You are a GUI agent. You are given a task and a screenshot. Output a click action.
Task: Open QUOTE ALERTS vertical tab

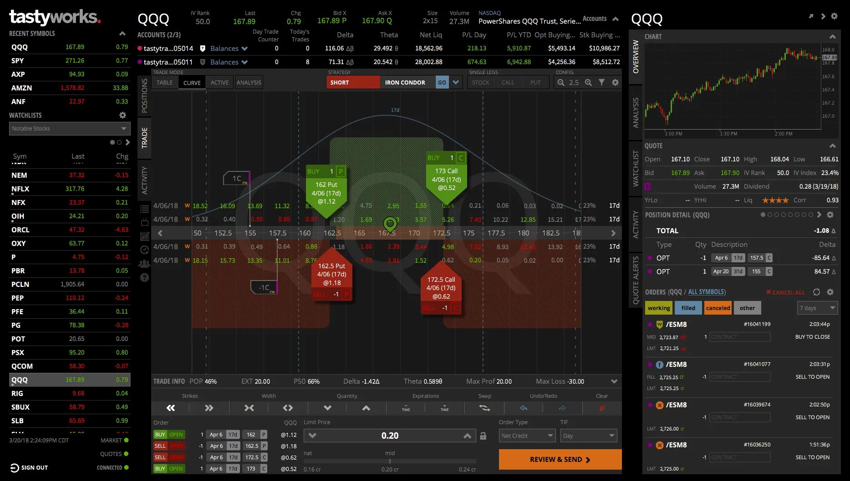(x=636, y=280)
